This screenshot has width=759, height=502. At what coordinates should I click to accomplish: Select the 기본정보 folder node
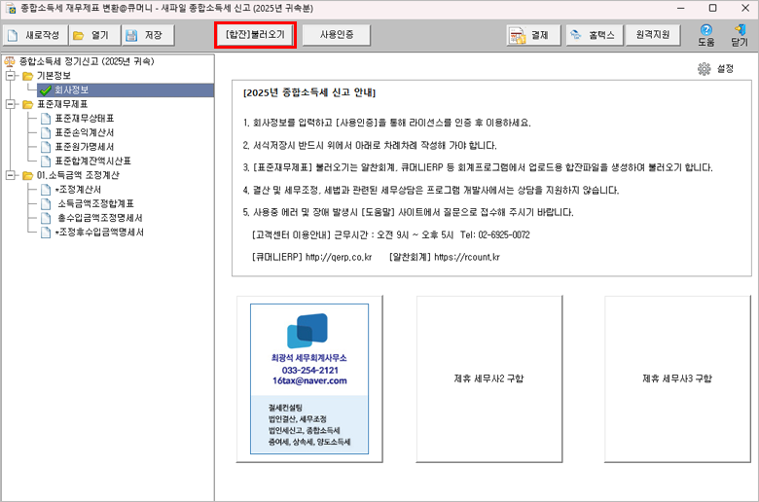coord(54,76)
